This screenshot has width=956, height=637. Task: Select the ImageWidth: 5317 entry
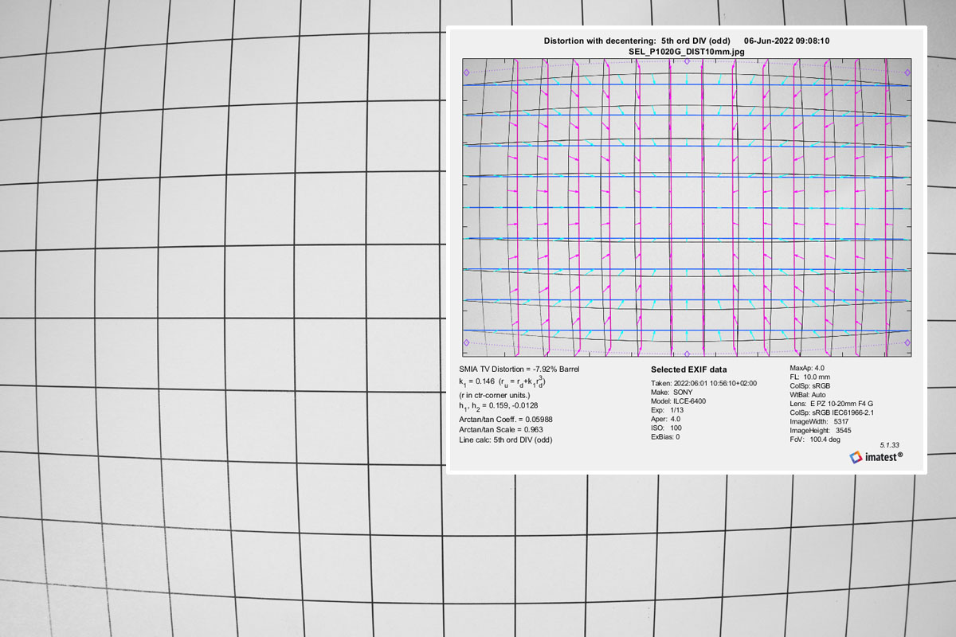819,421
